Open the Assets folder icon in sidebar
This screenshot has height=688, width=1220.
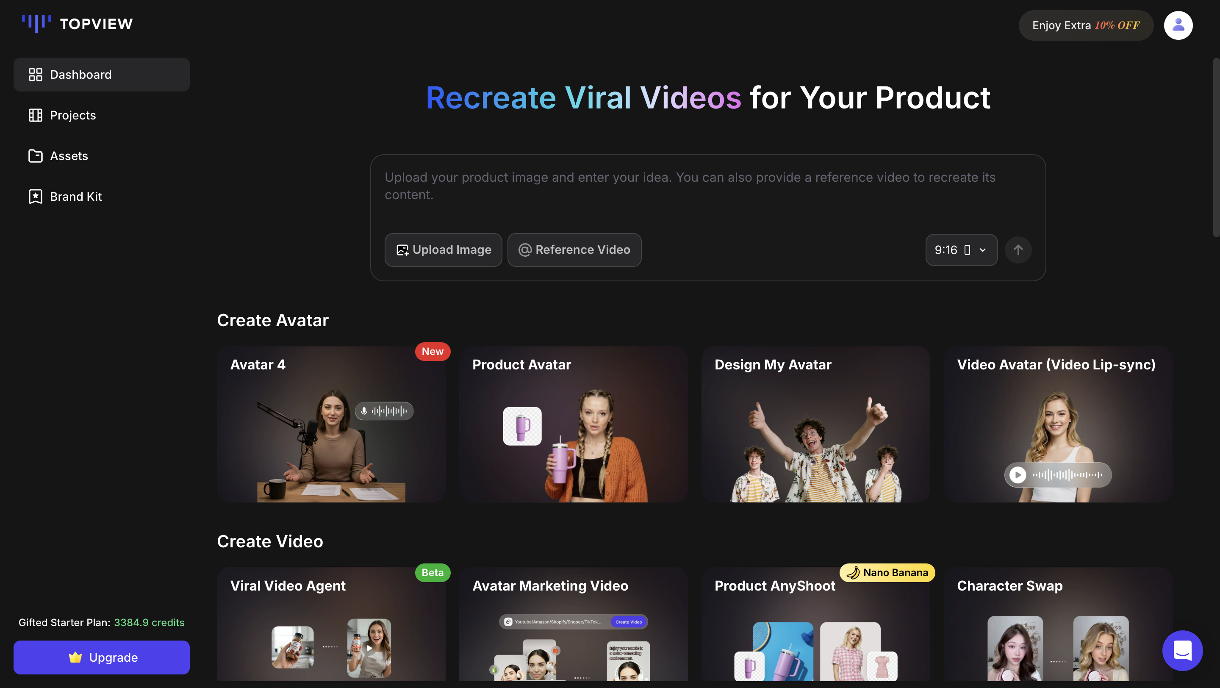click(35, 156)
